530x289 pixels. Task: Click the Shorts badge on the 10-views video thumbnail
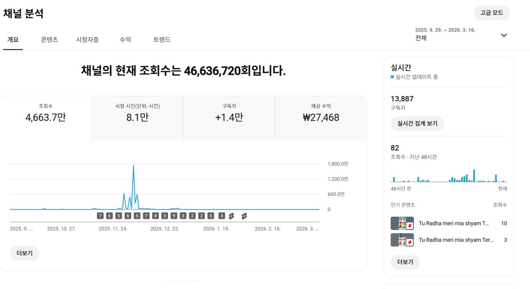point(410,226)
